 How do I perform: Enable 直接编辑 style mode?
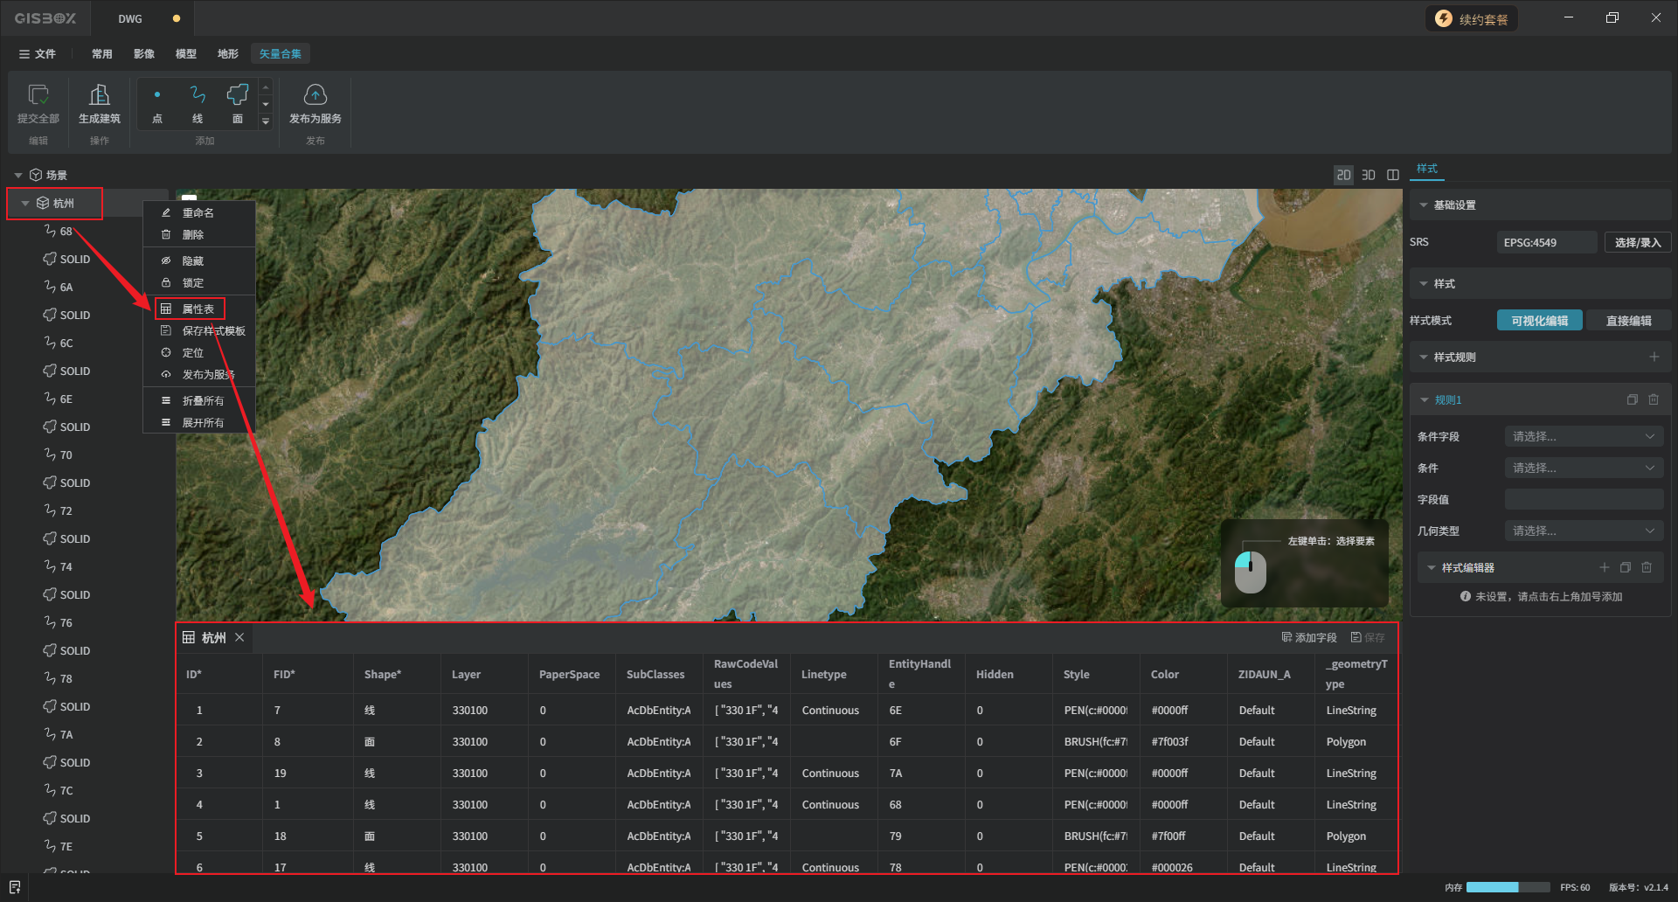(1628, 321)
